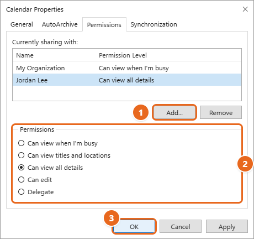Select Jordan Lee in sharing list
Screen dimensions: 254x239
pos(127,80)
